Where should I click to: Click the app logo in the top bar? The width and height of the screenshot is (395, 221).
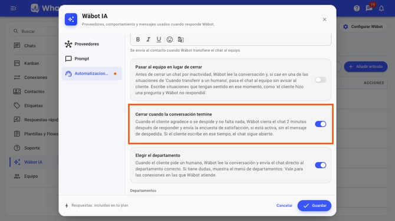[35, 8]
